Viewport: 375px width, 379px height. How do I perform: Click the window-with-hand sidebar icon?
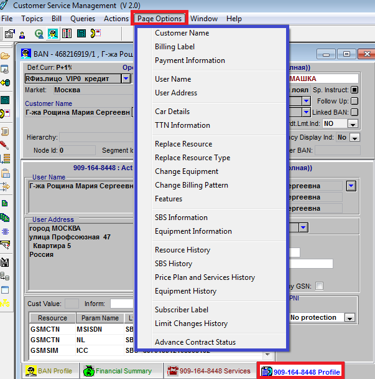5,69
